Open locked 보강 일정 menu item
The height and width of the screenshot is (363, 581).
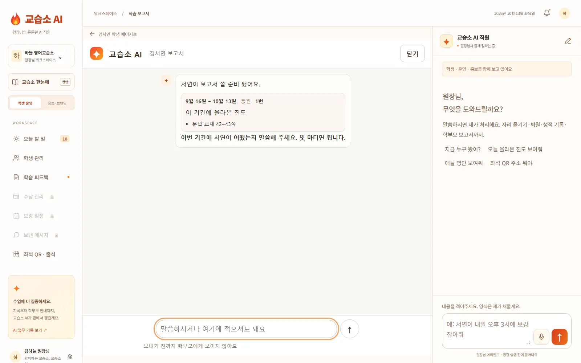pyautogui.click(x=41, y=216)
